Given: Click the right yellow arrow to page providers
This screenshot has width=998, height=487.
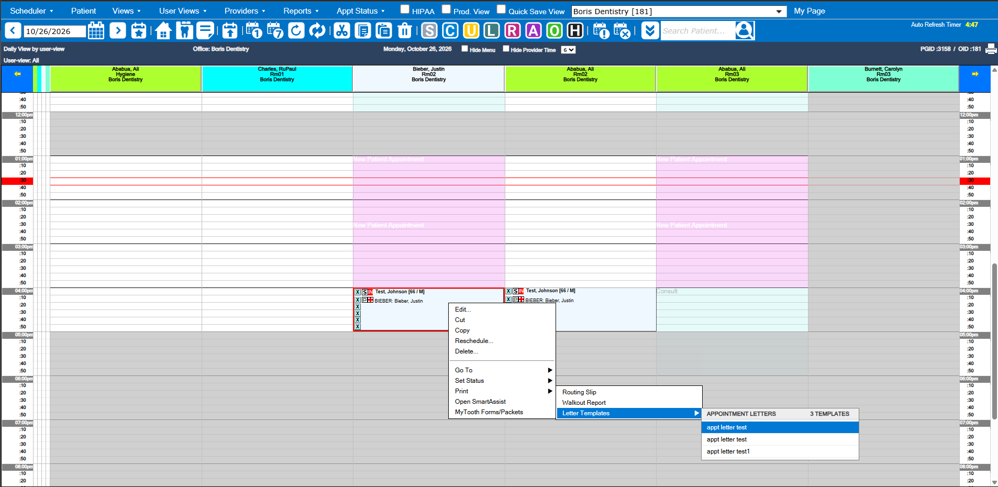Looking at the screenshot, I should [x=975, y=74].
